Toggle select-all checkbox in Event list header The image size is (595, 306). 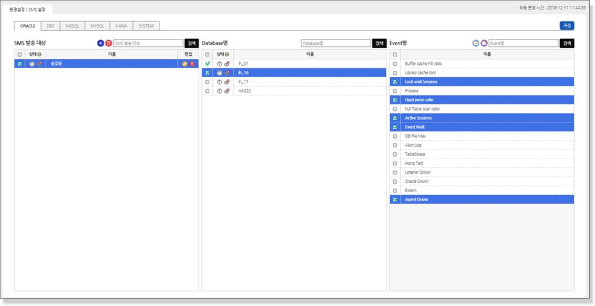coord(395,54)
